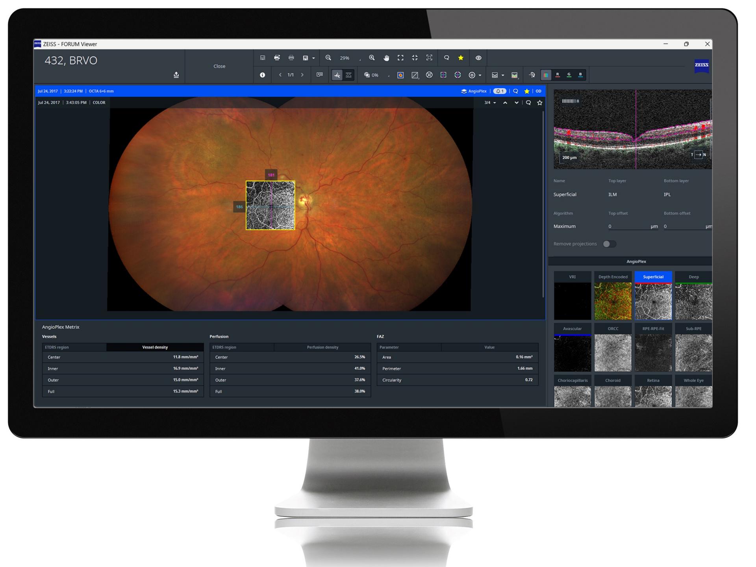The width and height of the screenshot is (756, 567).
Task: Click the fit-to-screen expand icon
Action: (400, 58)
